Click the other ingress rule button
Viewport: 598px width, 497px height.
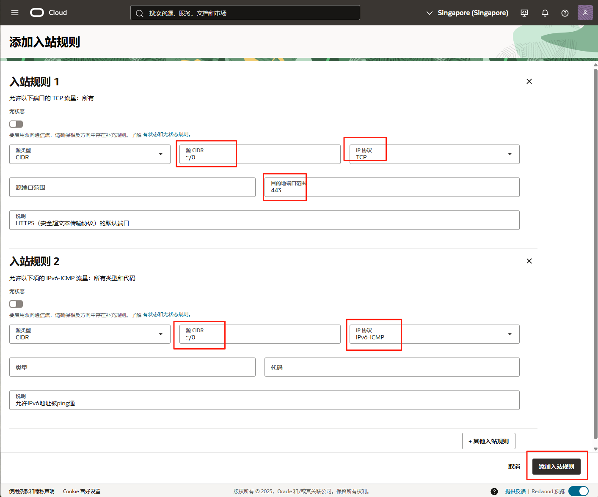point(488,441)
